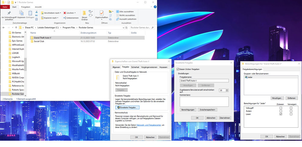302x147 pixels.
Task: Sort by the Änderungsdatum column header
Action: (x=88, y=33)
